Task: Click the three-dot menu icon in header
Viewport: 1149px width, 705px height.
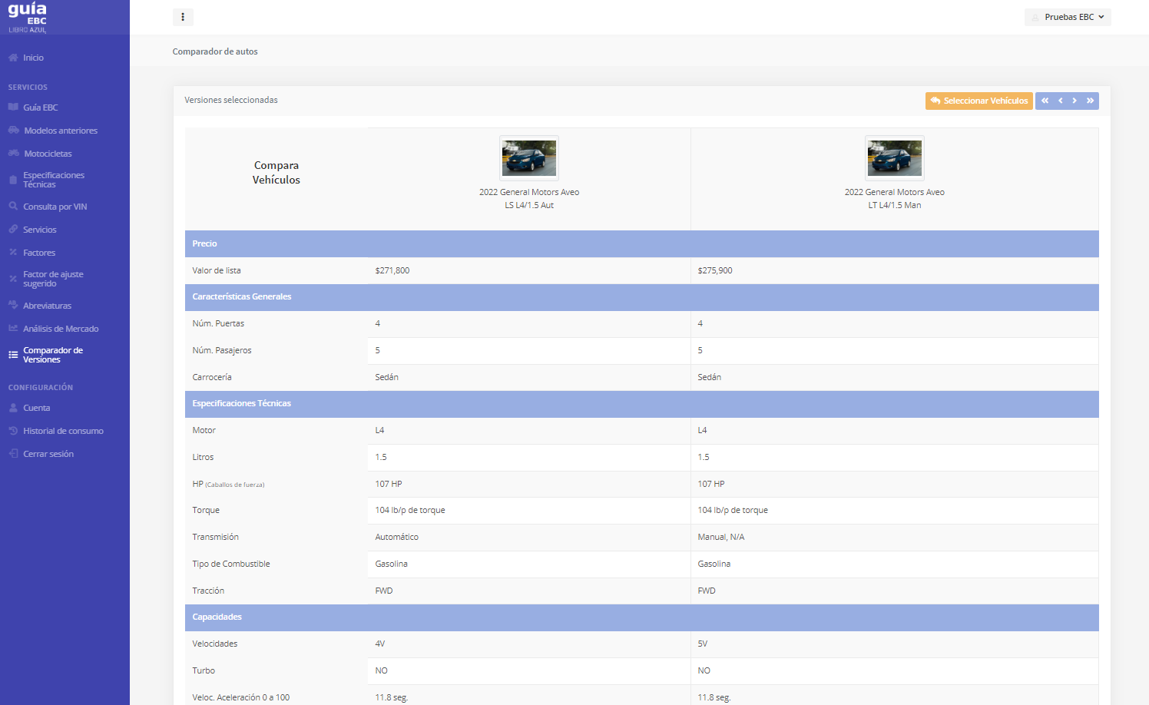Action: coord(183,17)
